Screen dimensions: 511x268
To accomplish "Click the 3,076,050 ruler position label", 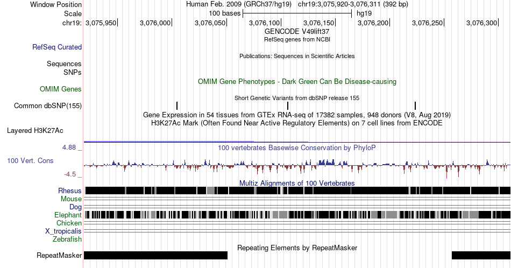I will (210, 23).
